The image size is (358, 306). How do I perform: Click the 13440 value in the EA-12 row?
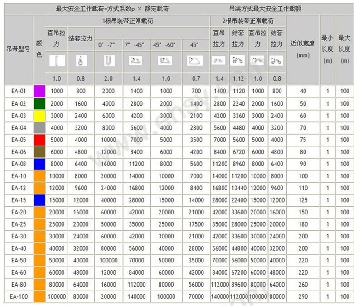coord(239,188)
